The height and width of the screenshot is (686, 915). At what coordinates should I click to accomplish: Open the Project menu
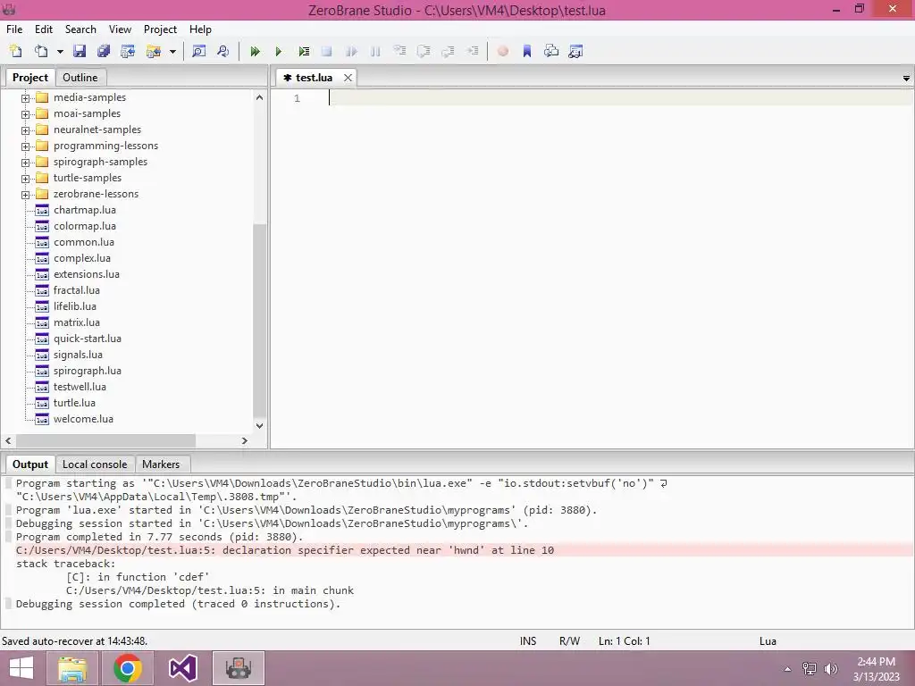coord(161,29)
